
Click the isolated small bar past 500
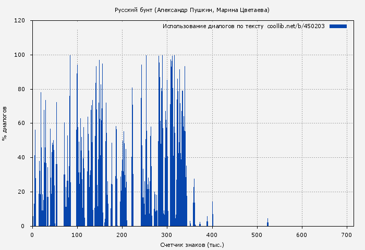coord(267,223)
